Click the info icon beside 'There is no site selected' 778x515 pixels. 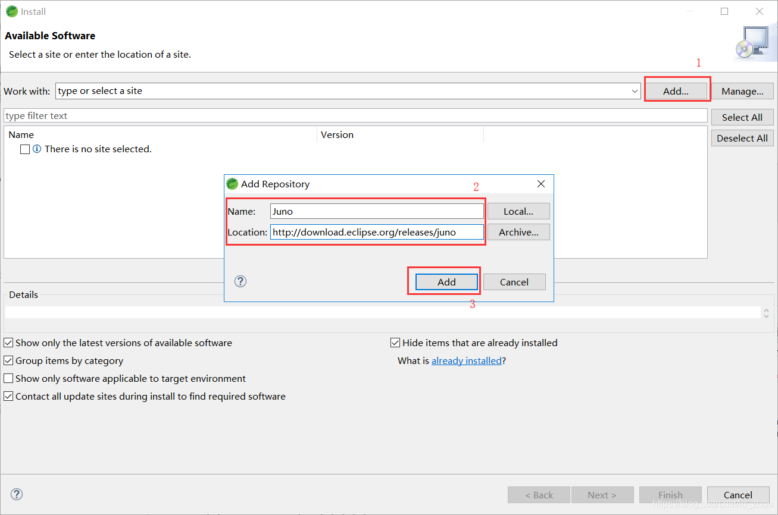(37, 149)
